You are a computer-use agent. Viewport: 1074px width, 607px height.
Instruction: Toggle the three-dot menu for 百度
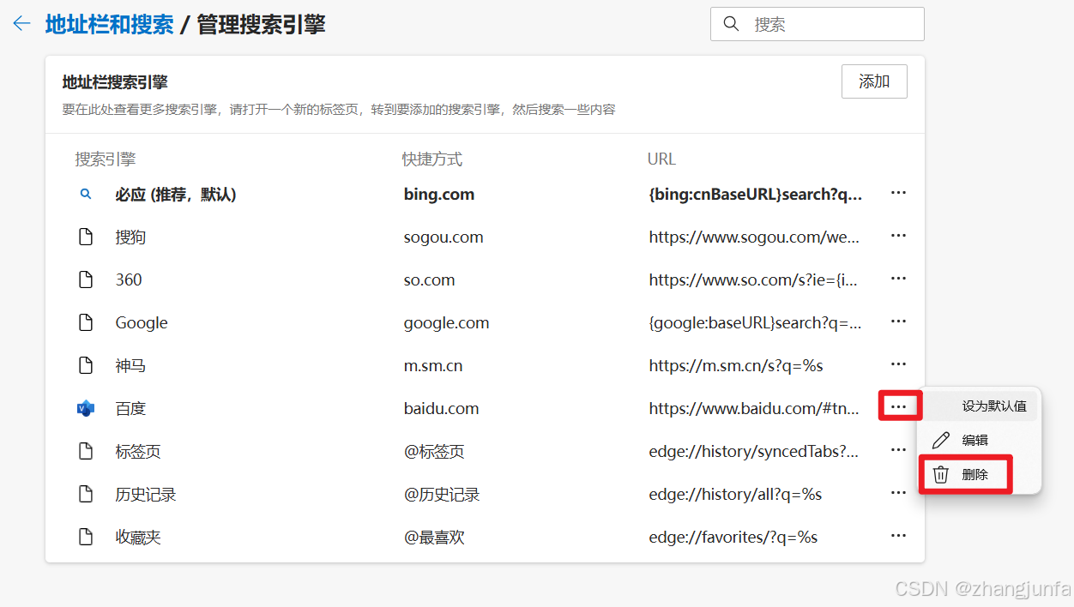pyautogui.click(x=898, y=406)
